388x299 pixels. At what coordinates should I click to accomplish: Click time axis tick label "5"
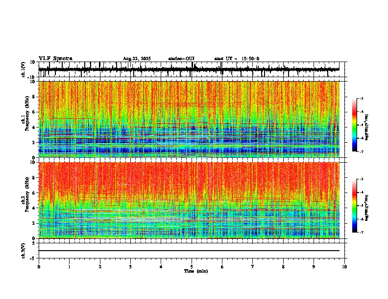[192, 267]
